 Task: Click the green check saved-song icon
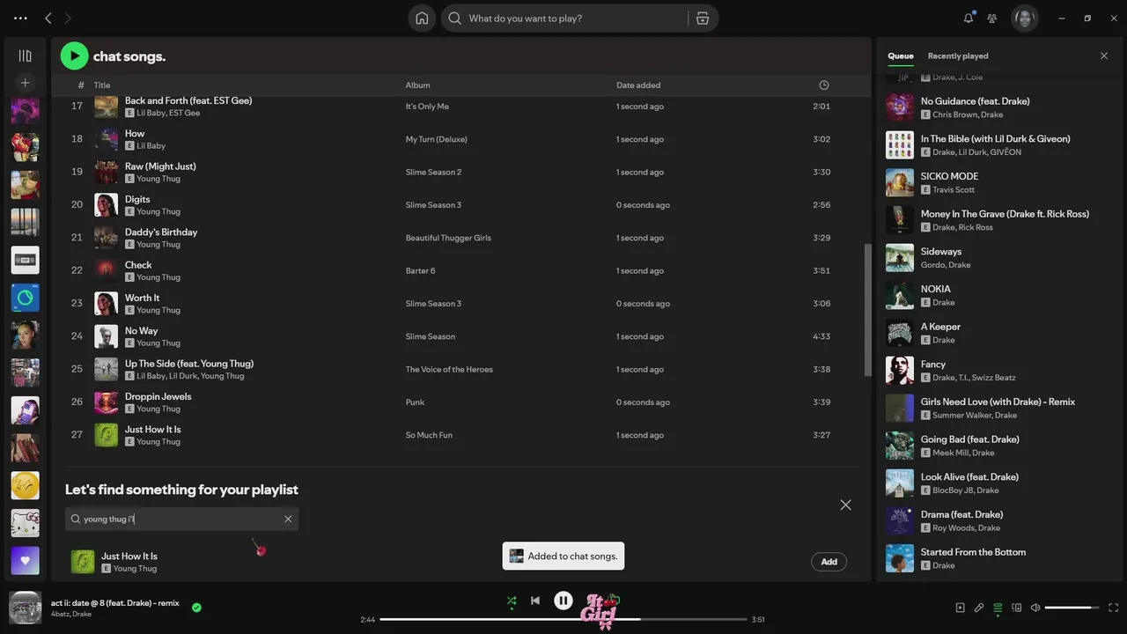tap(196, 607)
